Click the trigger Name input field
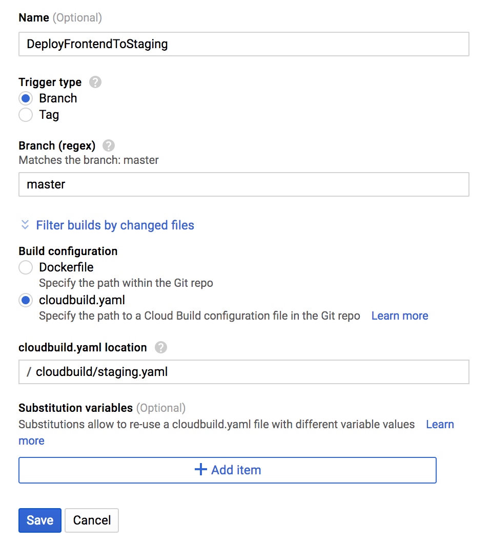This screenshot has width=491, height=545. [x=244, y=44]
